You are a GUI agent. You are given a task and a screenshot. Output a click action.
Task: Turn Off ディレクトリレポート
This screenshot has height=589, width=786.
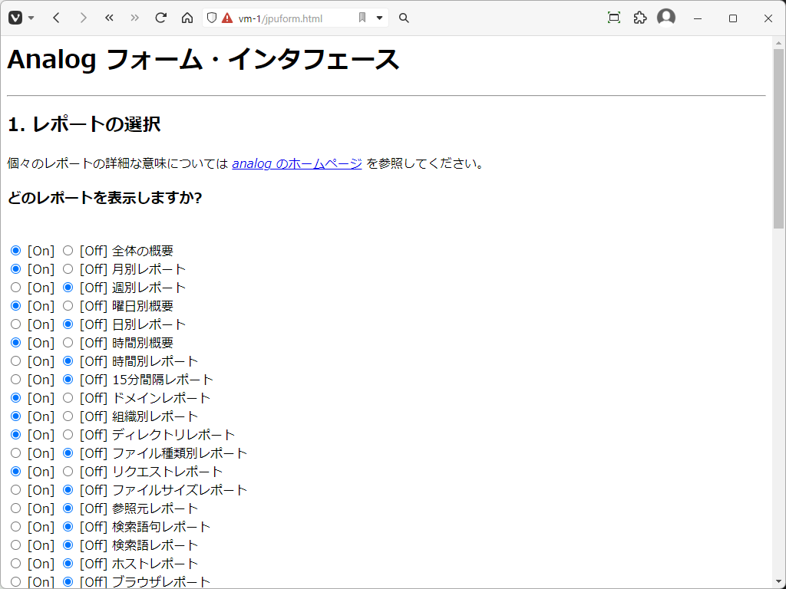pos(68,435)
